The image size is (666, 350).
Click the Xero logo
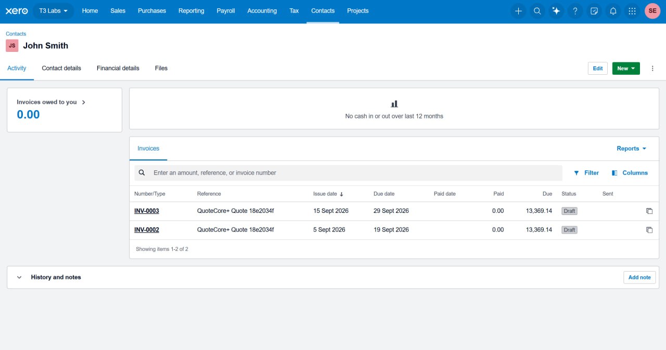17,11
